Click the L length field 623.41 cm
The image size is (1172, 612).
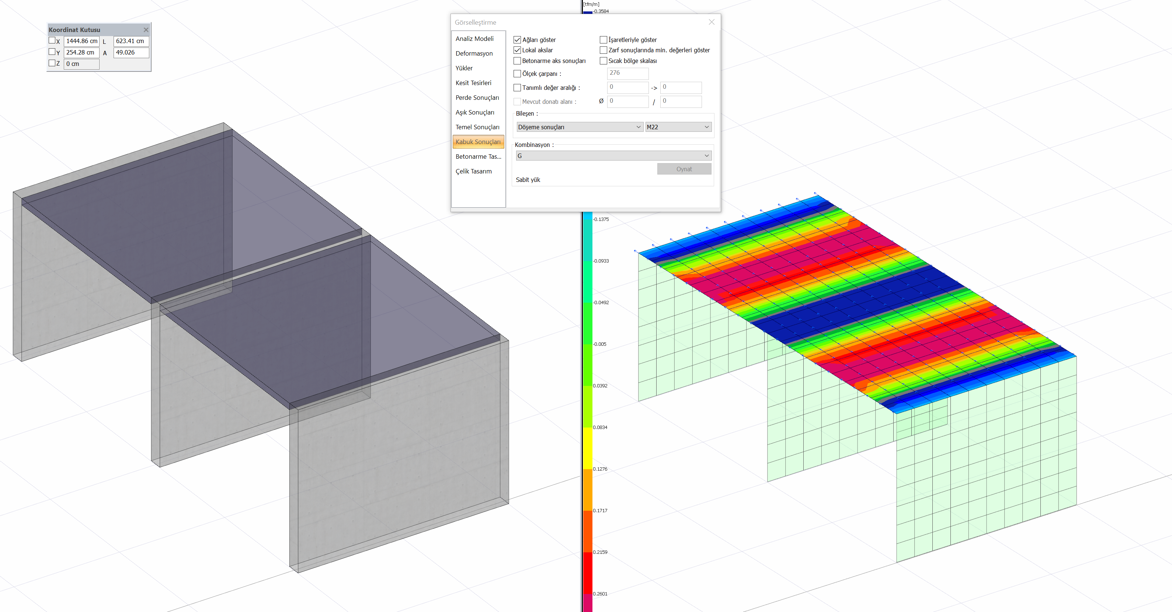[x=132, y=41]
